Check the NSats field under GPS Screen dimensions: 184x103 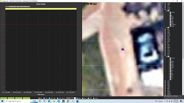pos(170,66)
